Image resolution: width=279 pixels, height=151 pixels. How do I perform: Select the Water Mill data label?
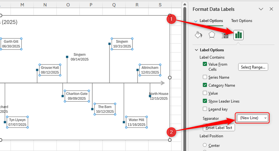coord(137,122)
